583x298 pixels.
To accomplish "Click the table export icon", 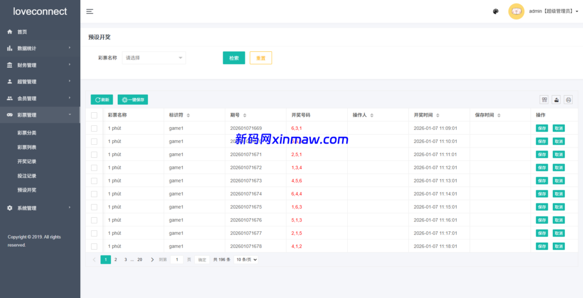I will pos(556,100).
